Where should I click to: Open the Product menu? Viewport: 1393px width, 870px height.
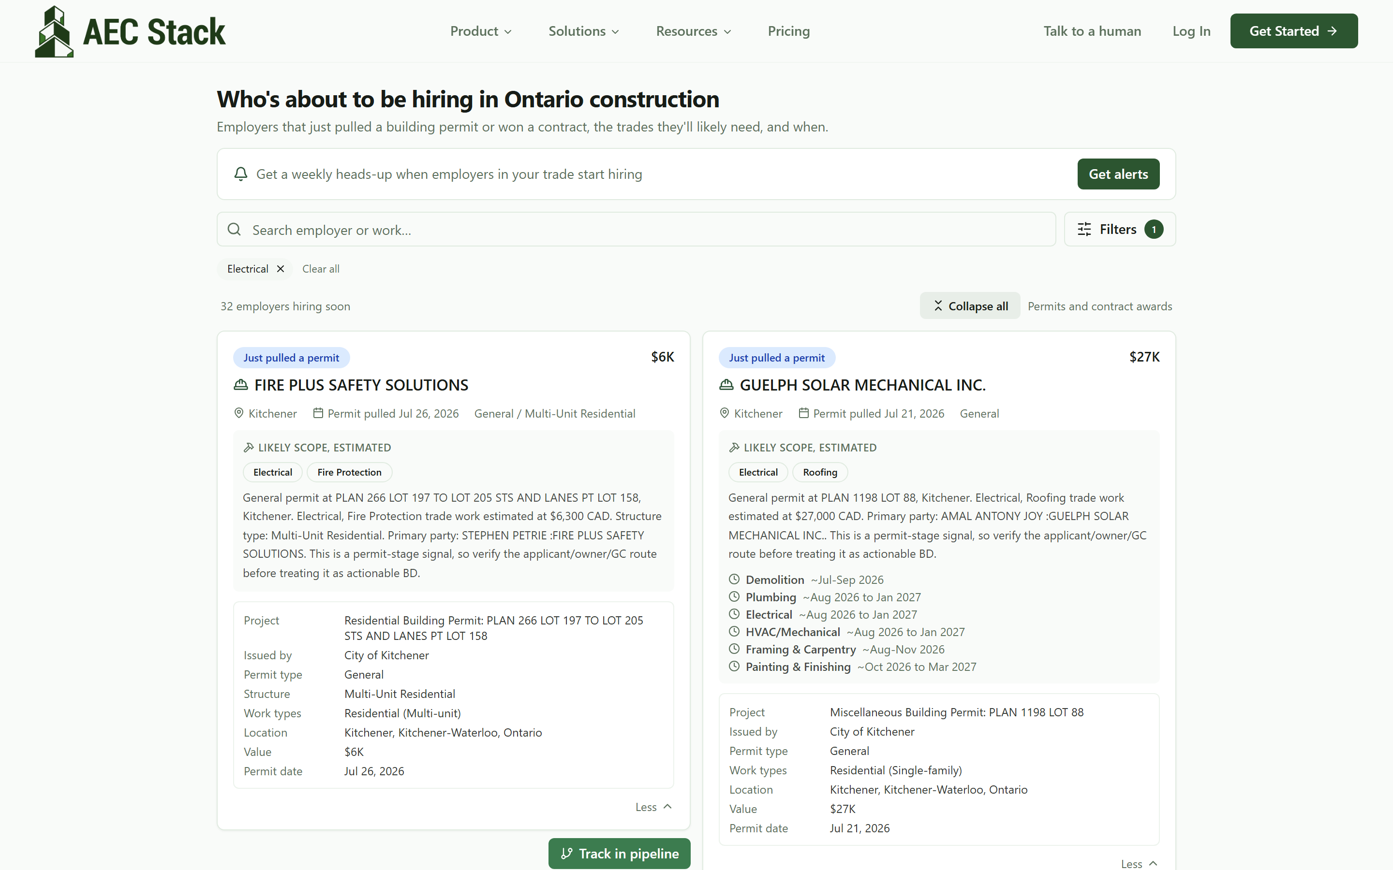tap(481, 31)
